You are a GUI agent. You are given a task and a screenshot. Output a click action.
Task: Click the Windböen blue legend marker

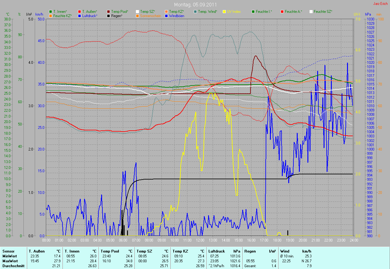(x=166, y=16)
